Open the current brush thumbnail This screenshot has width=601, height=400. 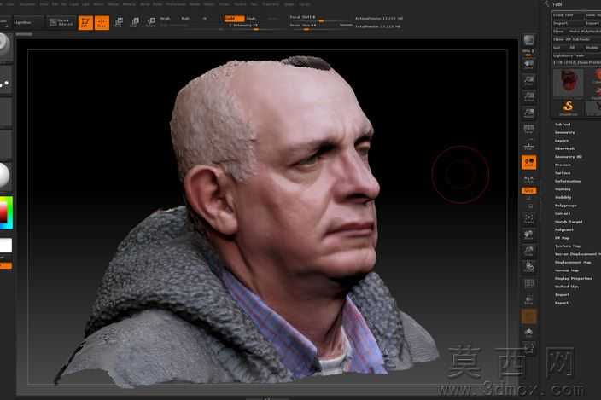(5, 47)
